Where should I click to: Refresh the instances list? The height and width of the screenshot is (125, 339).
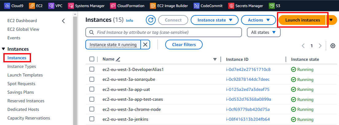151,20
